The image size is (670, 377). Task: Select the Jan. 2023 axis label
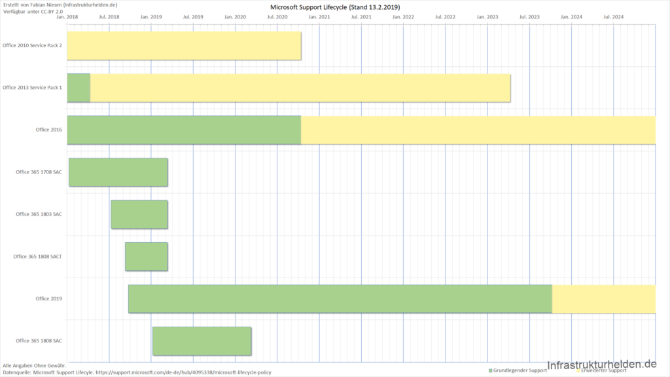pos(487,17)
